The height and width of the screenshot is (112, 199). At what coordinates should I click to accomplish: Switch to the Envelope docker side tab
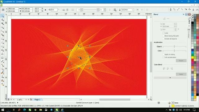[189, 33]
